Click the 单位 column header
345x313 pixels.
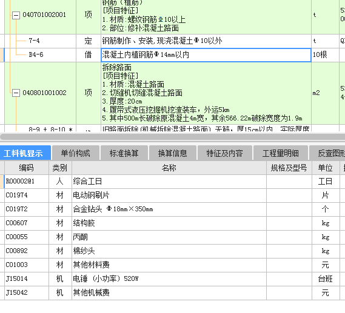pos(326,168)
